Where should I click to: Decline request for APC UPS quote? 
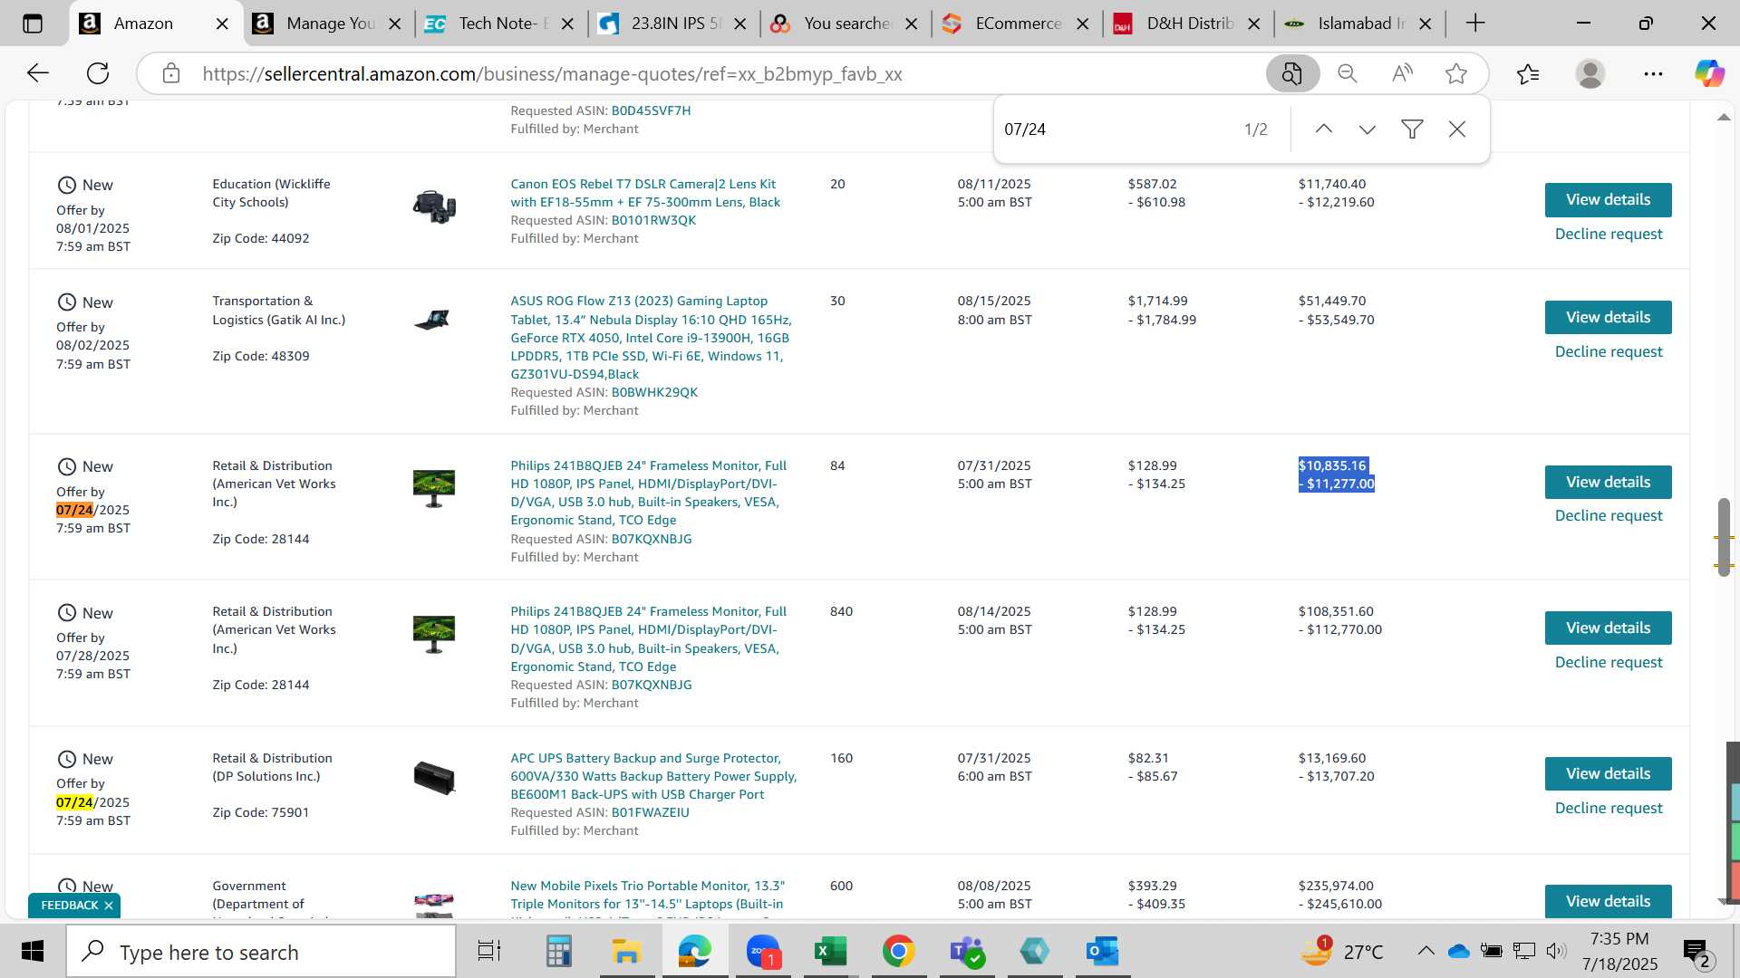(x=1609, y=809)
